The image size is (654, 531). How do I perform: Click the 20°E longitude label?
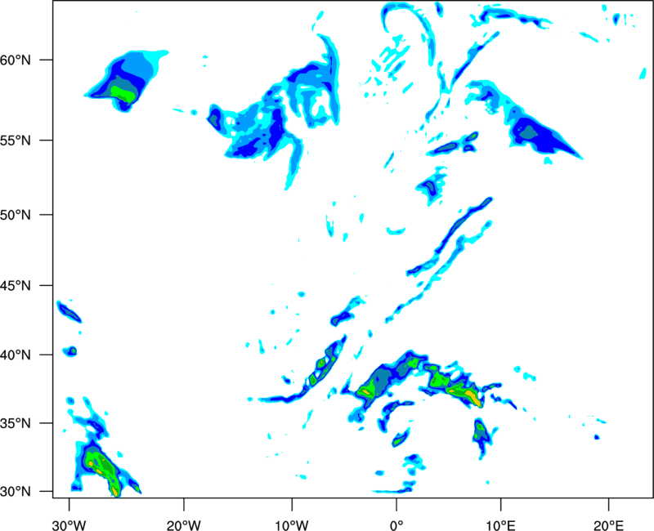pyautogui.click(x=608, y=525)
